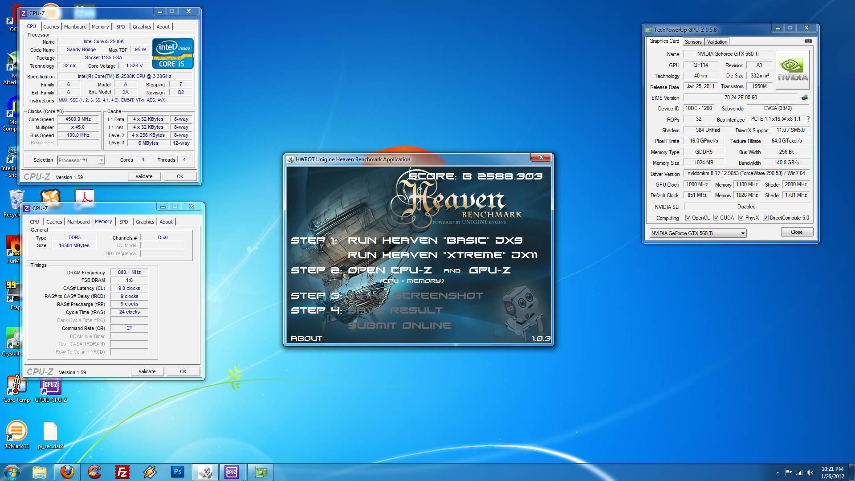Launch Firefox from the taskbar

[x=67, y=472]
